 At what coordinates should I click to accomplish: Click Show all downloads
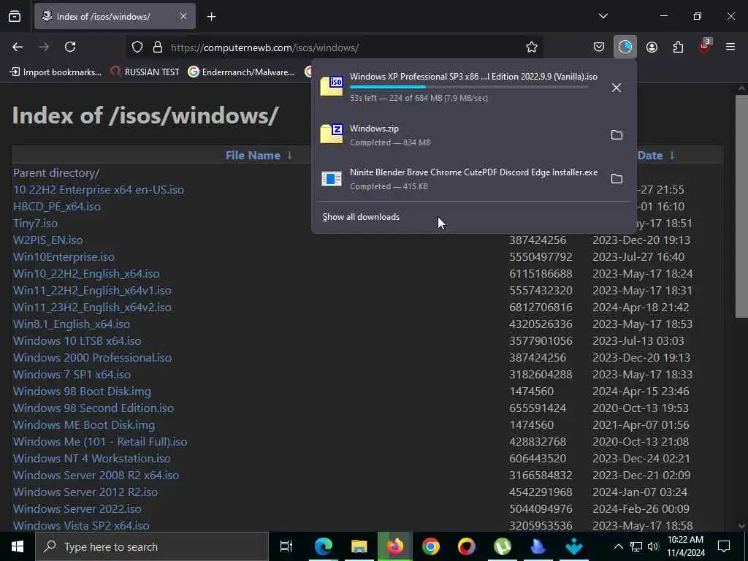click(361, 217)
